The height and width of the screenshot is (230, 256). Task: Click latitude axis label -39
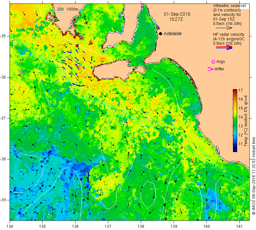pyautogui.click(x=3, y=200)
